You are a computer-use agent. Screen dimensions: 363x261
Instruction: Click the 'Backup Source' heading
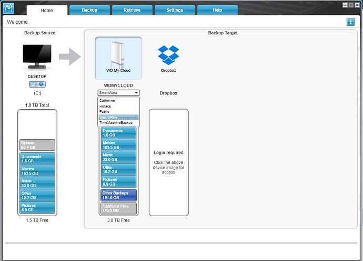(x=39, y=33)
